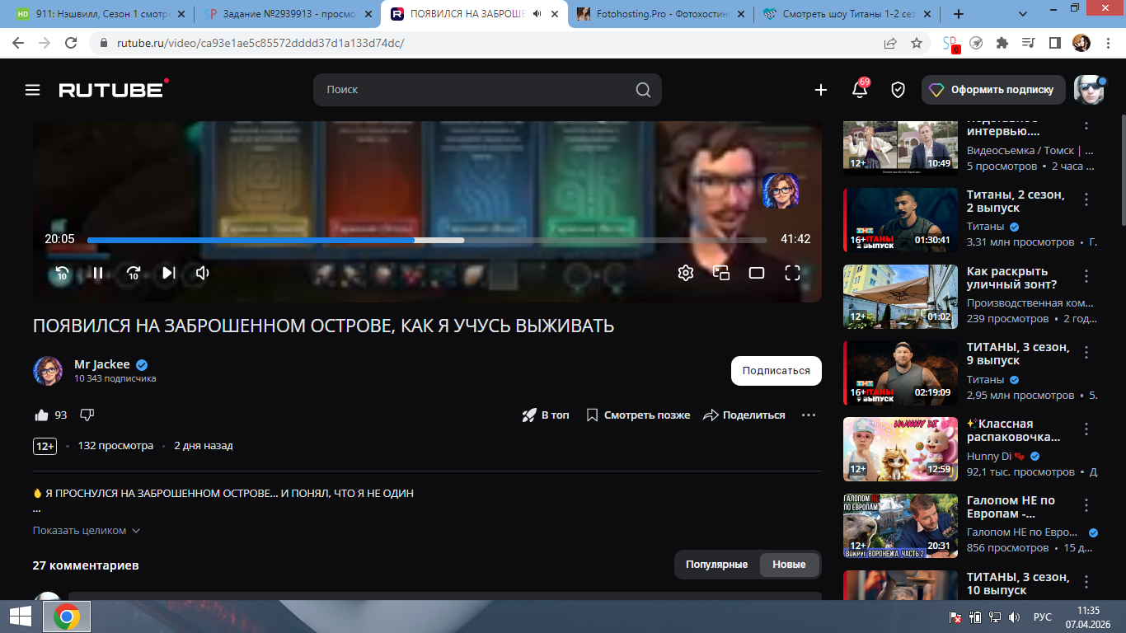Click Оформить подписку button
This screenshot has width=1126, height=633.
coord(993,90)
